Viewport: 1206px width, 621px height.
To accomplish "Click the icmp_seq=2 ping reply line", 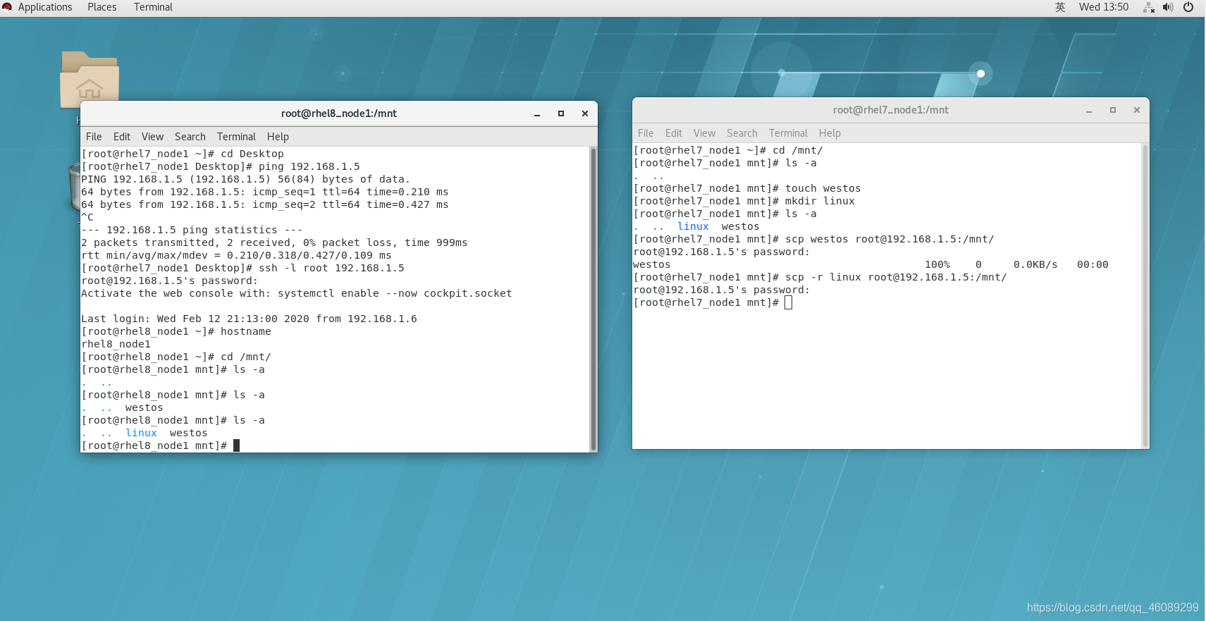I will pyautogui.click(x=265, y=204).
